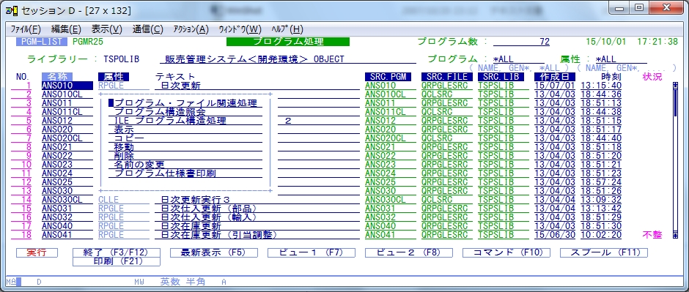The height and width of the screenshot is (292, 689).
Task: Select プログラム・ファイル関連処理 in popup menu
Action: [x=185, y=103]
